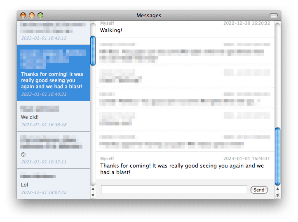This screenshot has width=298, height=222.
Task: Click the Send button
Action: point(259,190)
